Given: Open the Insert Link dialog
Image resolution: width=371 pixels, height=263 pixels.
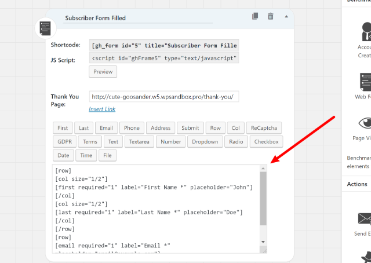Looking at the screenshot, I should tap(102, 109).
